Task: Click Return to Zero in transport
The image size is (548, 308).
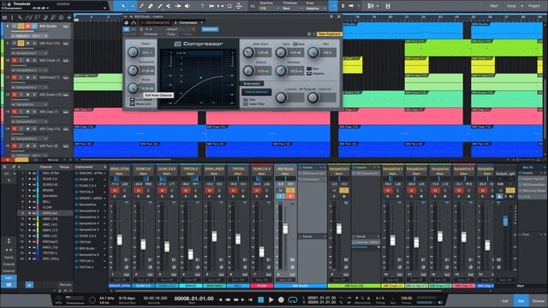Action: (251, 299)
